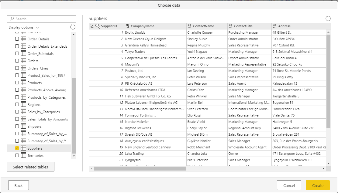Click the table list scroll up arrow
Image resolution: width=338 pixels, height=193 pixels.
coord(74,35)
